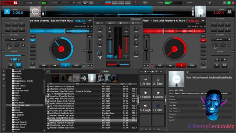Enable headphone cue for deck B channel
Screen dimensions: 236x133
click(x=126, y=57)
